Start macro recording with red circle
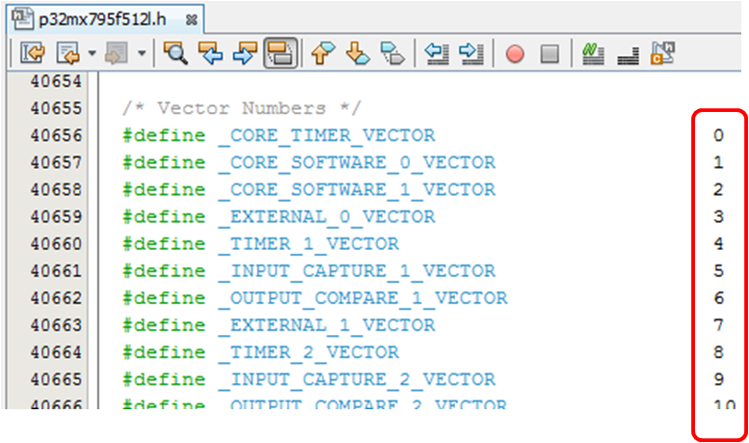Viewport: 749px width, 443px height. [515, 53]
